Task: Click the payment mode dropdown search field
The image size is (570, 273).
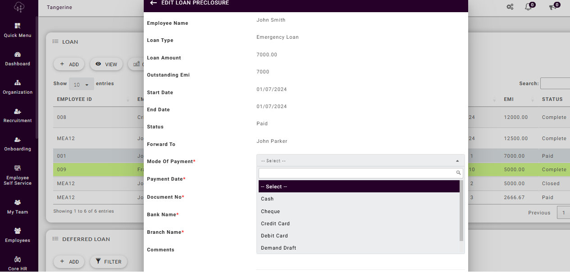Action: click(x=357, y=173)
